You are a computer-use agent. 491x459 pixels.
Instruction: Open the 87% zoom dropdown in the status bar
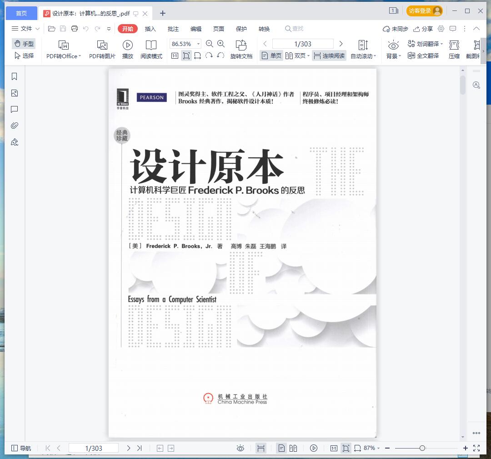tap(378, 448)
